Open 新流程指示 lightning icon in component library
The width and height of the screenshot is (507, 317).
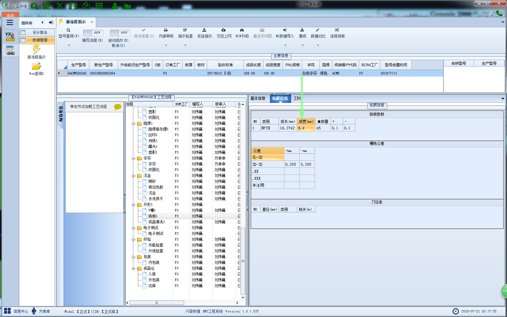point(36,49)
